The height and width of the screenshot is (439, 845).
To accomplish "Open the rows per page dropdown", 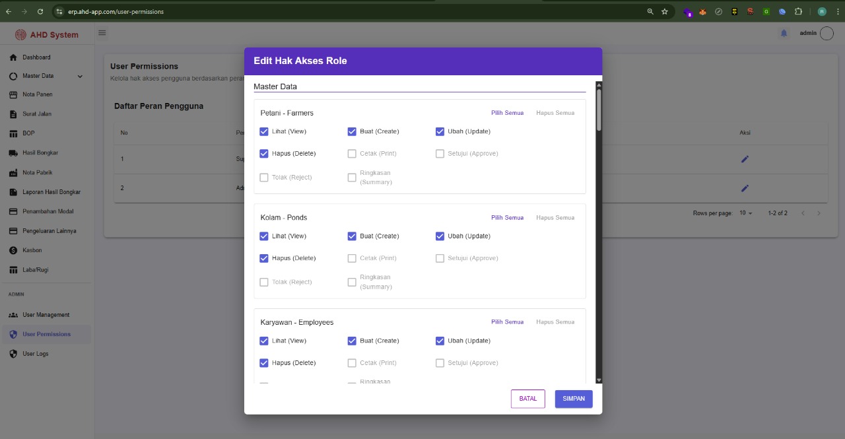I will coord(746,213).
